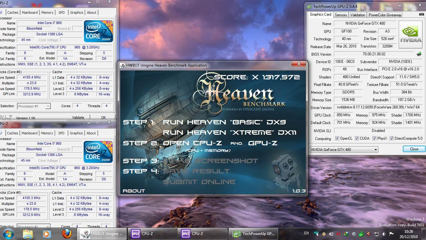Open the system volume control
The width and height of the screenshot is (426, 240).
(384, 234)
